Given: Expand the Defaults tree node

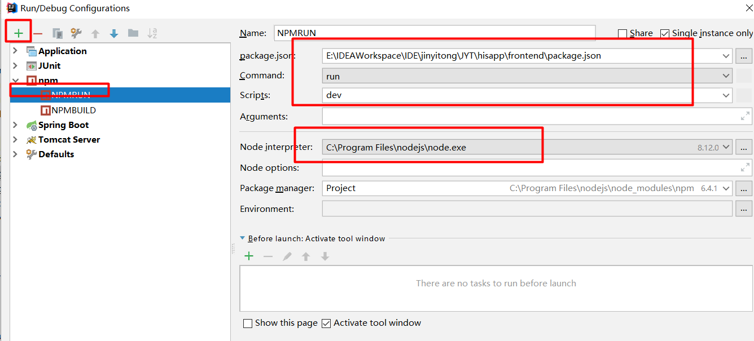Looking at the screenshot, I should tap(15, 154).
